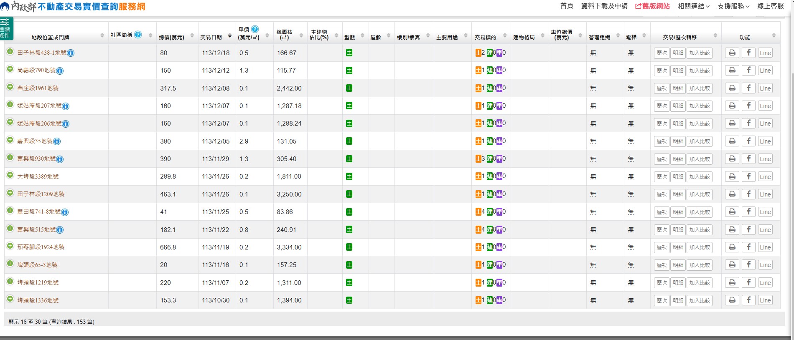Expand row details for 大埤段3389地號
Screen dimensions: 794x340
coord(10,175)
